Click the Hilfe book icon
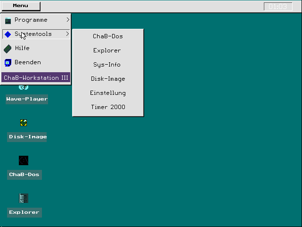The width and height of the screenshot is (302, 227). pos(8,49)
